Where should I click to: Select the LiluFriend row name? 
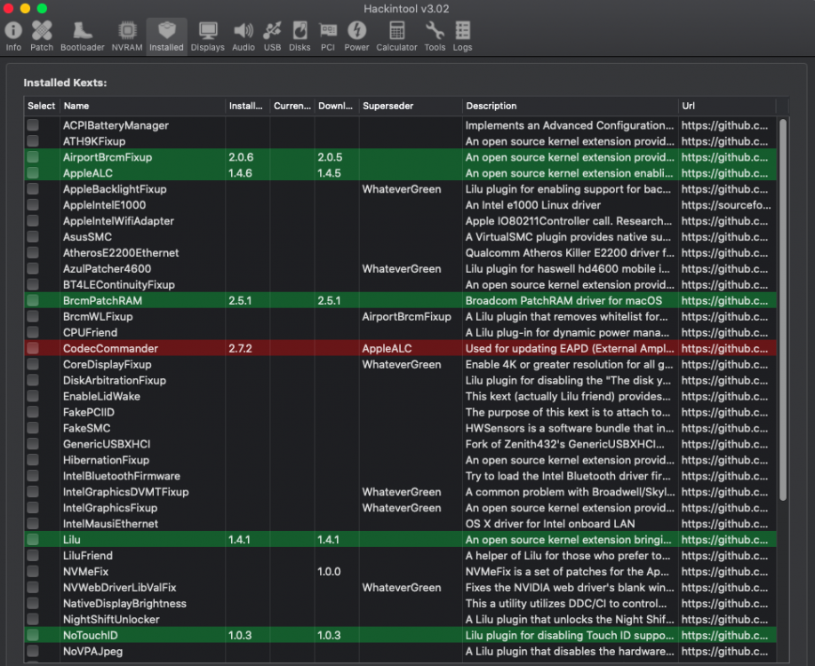tap(88, 555)
